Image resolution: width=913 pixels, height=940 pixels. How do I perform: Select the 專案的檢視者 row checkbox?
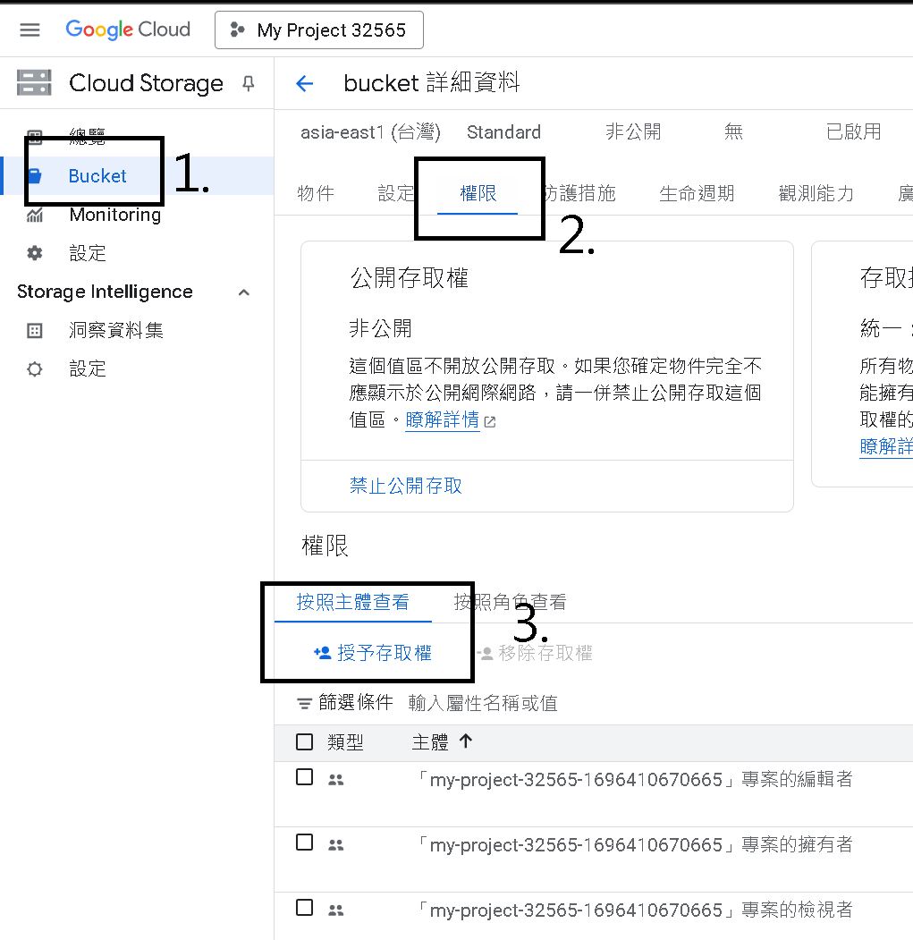(305, 908)
